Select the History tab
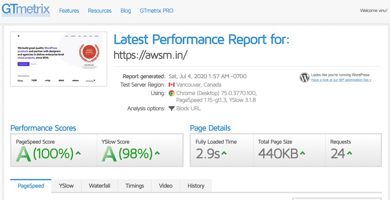390x200 pixels. [196, 186]
